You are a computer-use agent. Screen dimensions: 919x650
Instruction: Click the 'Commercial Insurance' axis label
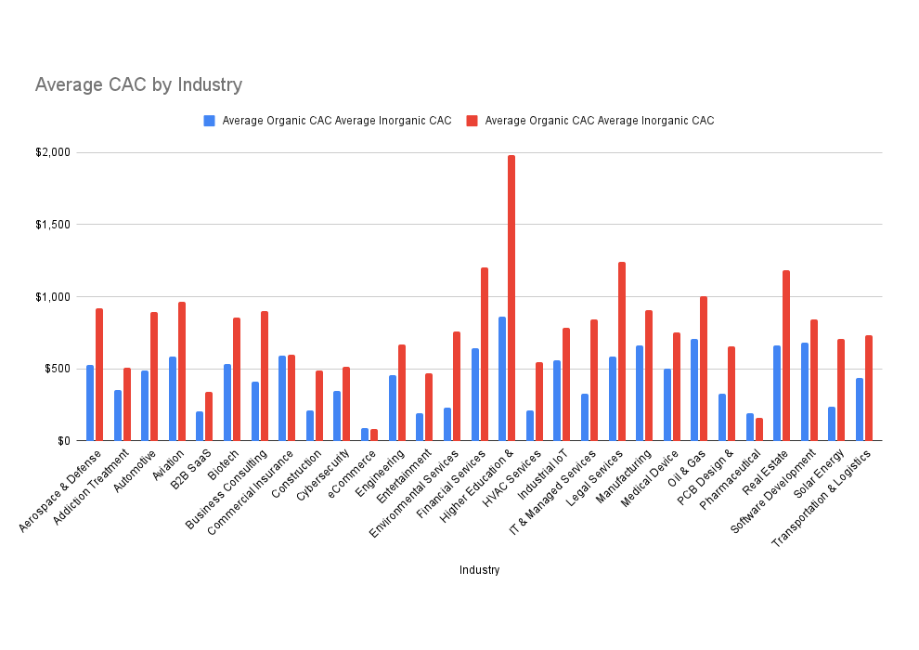251,492
